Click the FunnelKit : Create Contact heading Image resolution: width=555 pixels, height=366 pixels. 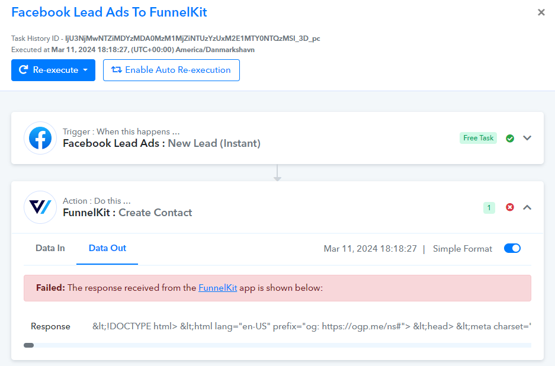[127, 213]
